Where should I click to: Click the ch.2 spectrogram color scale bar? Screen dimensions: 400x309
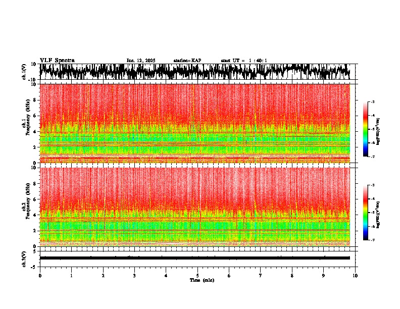[x=366, y=213]
